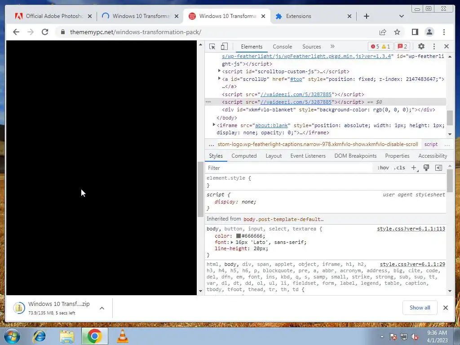Launch Internet Explorer from taskbar
The image size is (460, 345).
click(x=39, y=336)
